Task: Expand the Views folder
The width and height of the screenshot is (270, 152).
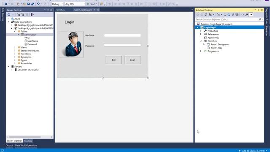Action: click(15, 47)
